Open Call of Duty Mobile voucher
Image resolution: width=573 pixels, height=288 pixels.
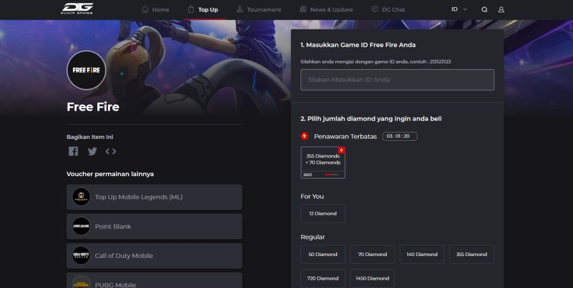[x=154, y=256]
